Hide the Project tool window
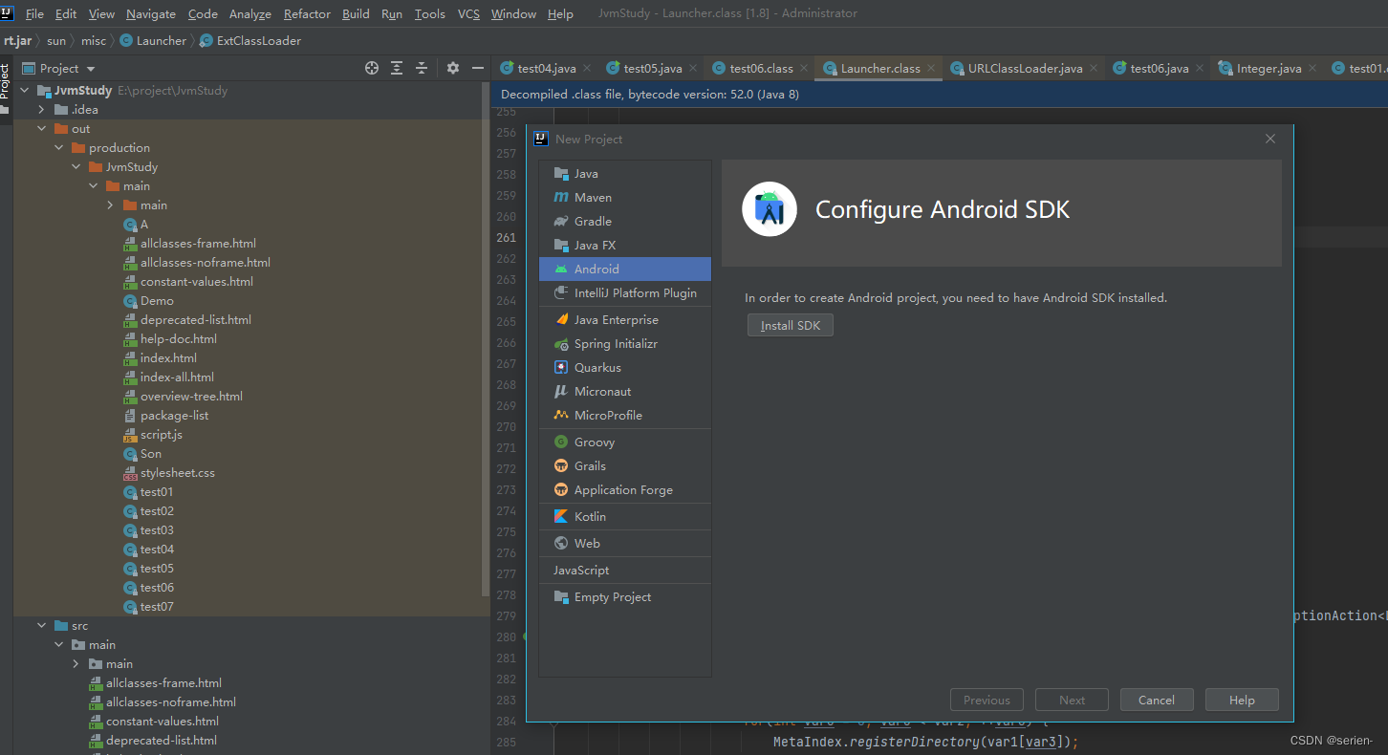Viewport: 1388px width, 755px height. coord(478,68)
